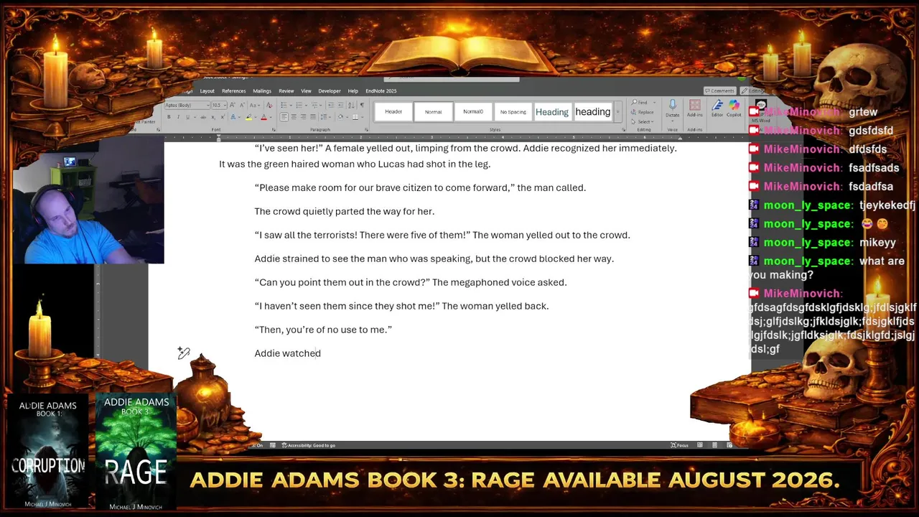The height and width of the screenshot is (517, 919).
Task: Click Decrease Indent icon
Action: click(x=331, y=105)
